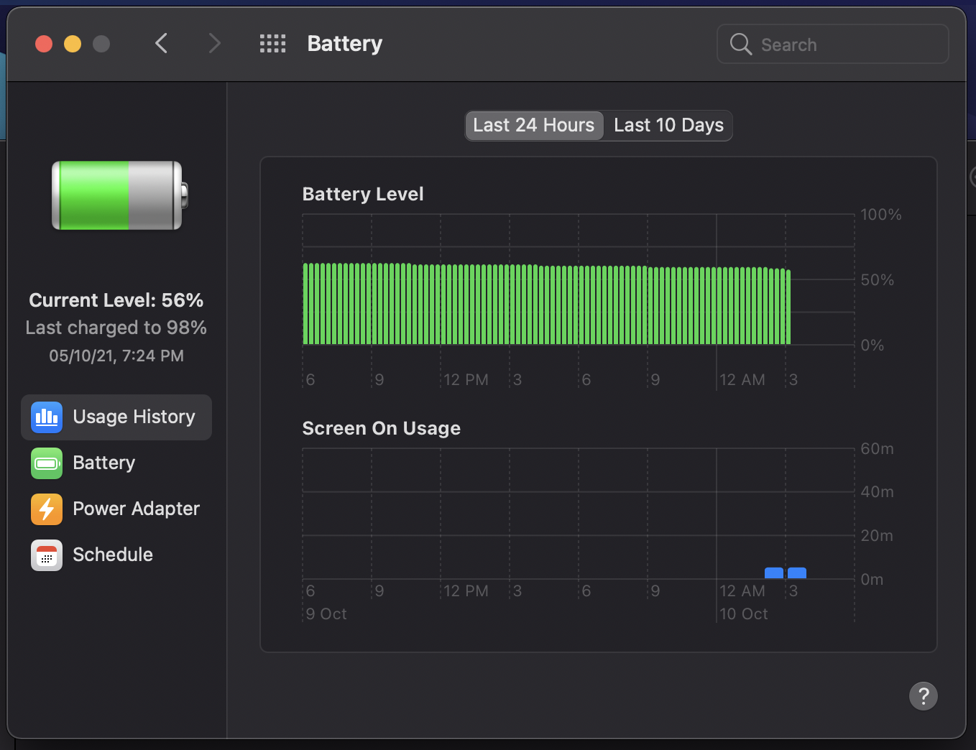Screen dimensions: 976x750
Task: Click the Battery Level chart heading
Action: pyautogui.click(x=363, y=195)
